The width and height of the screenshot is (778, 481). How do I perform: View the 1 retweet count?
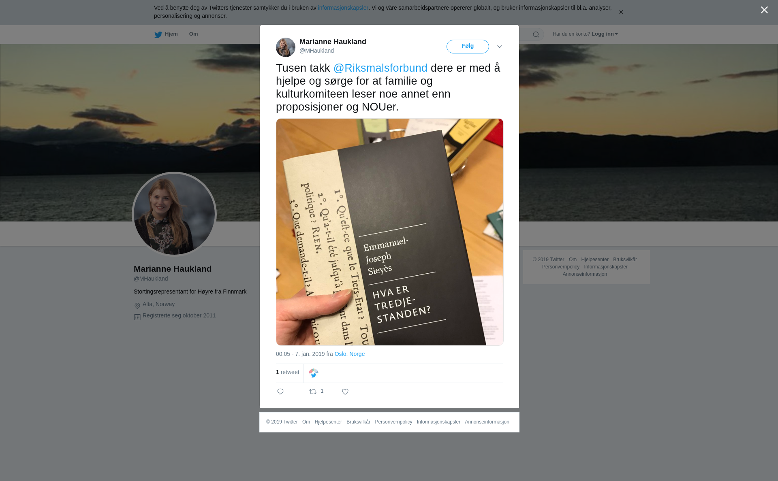click(287, 372)
